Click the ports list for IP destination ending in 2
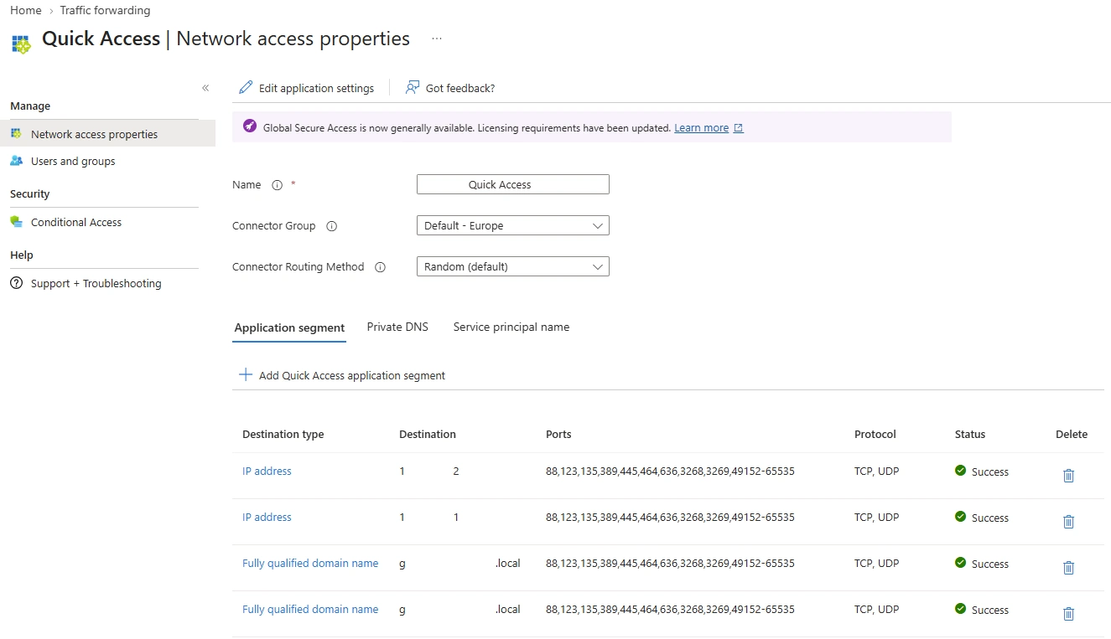This screenshot has height=639, width=1111. pos(670,472)
